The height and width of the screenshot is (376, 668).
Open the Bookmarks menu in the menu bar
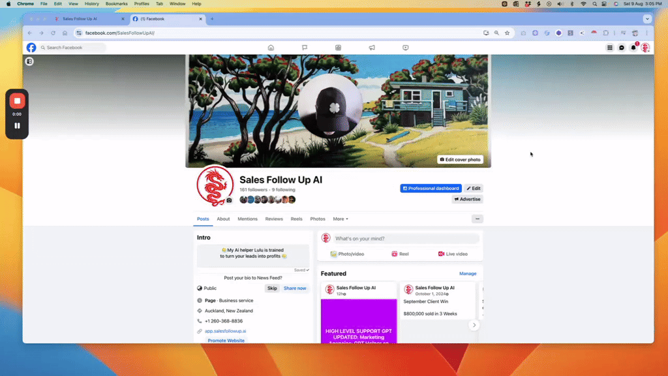coord(116,4)
